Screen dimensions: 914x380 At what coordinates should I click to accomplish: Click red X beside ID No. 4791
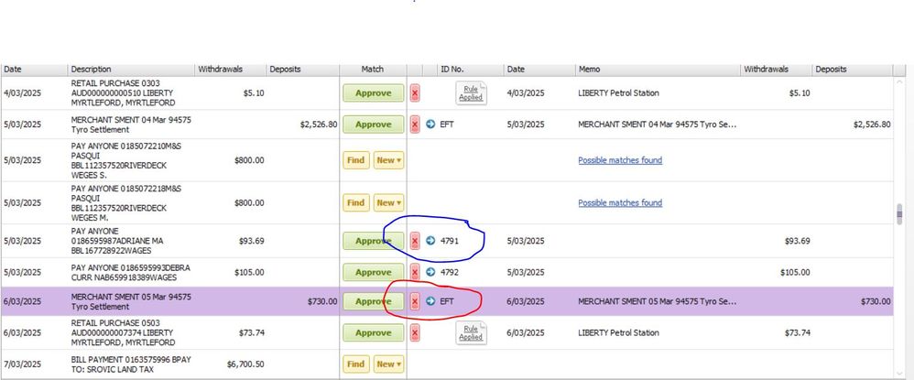pos(415,241)
